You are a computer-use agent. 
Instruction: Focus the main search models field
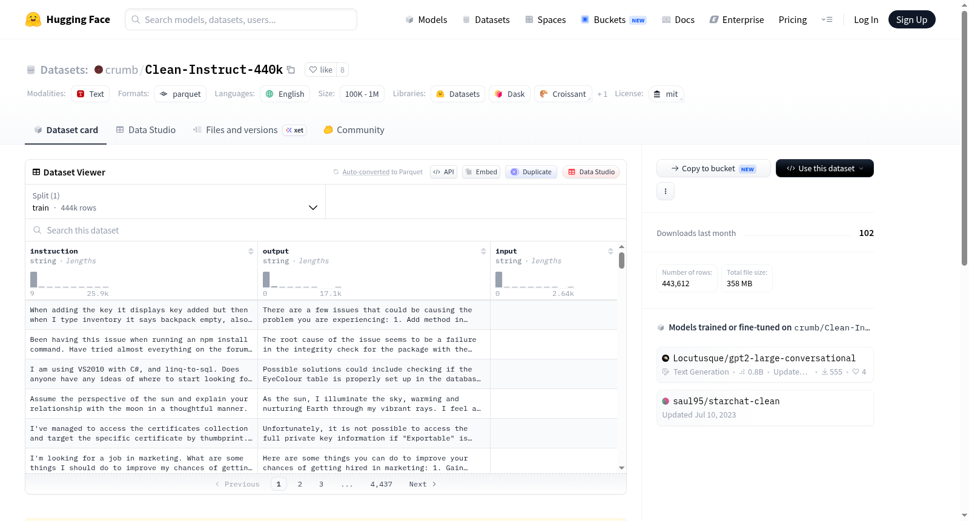click(241, 19)
